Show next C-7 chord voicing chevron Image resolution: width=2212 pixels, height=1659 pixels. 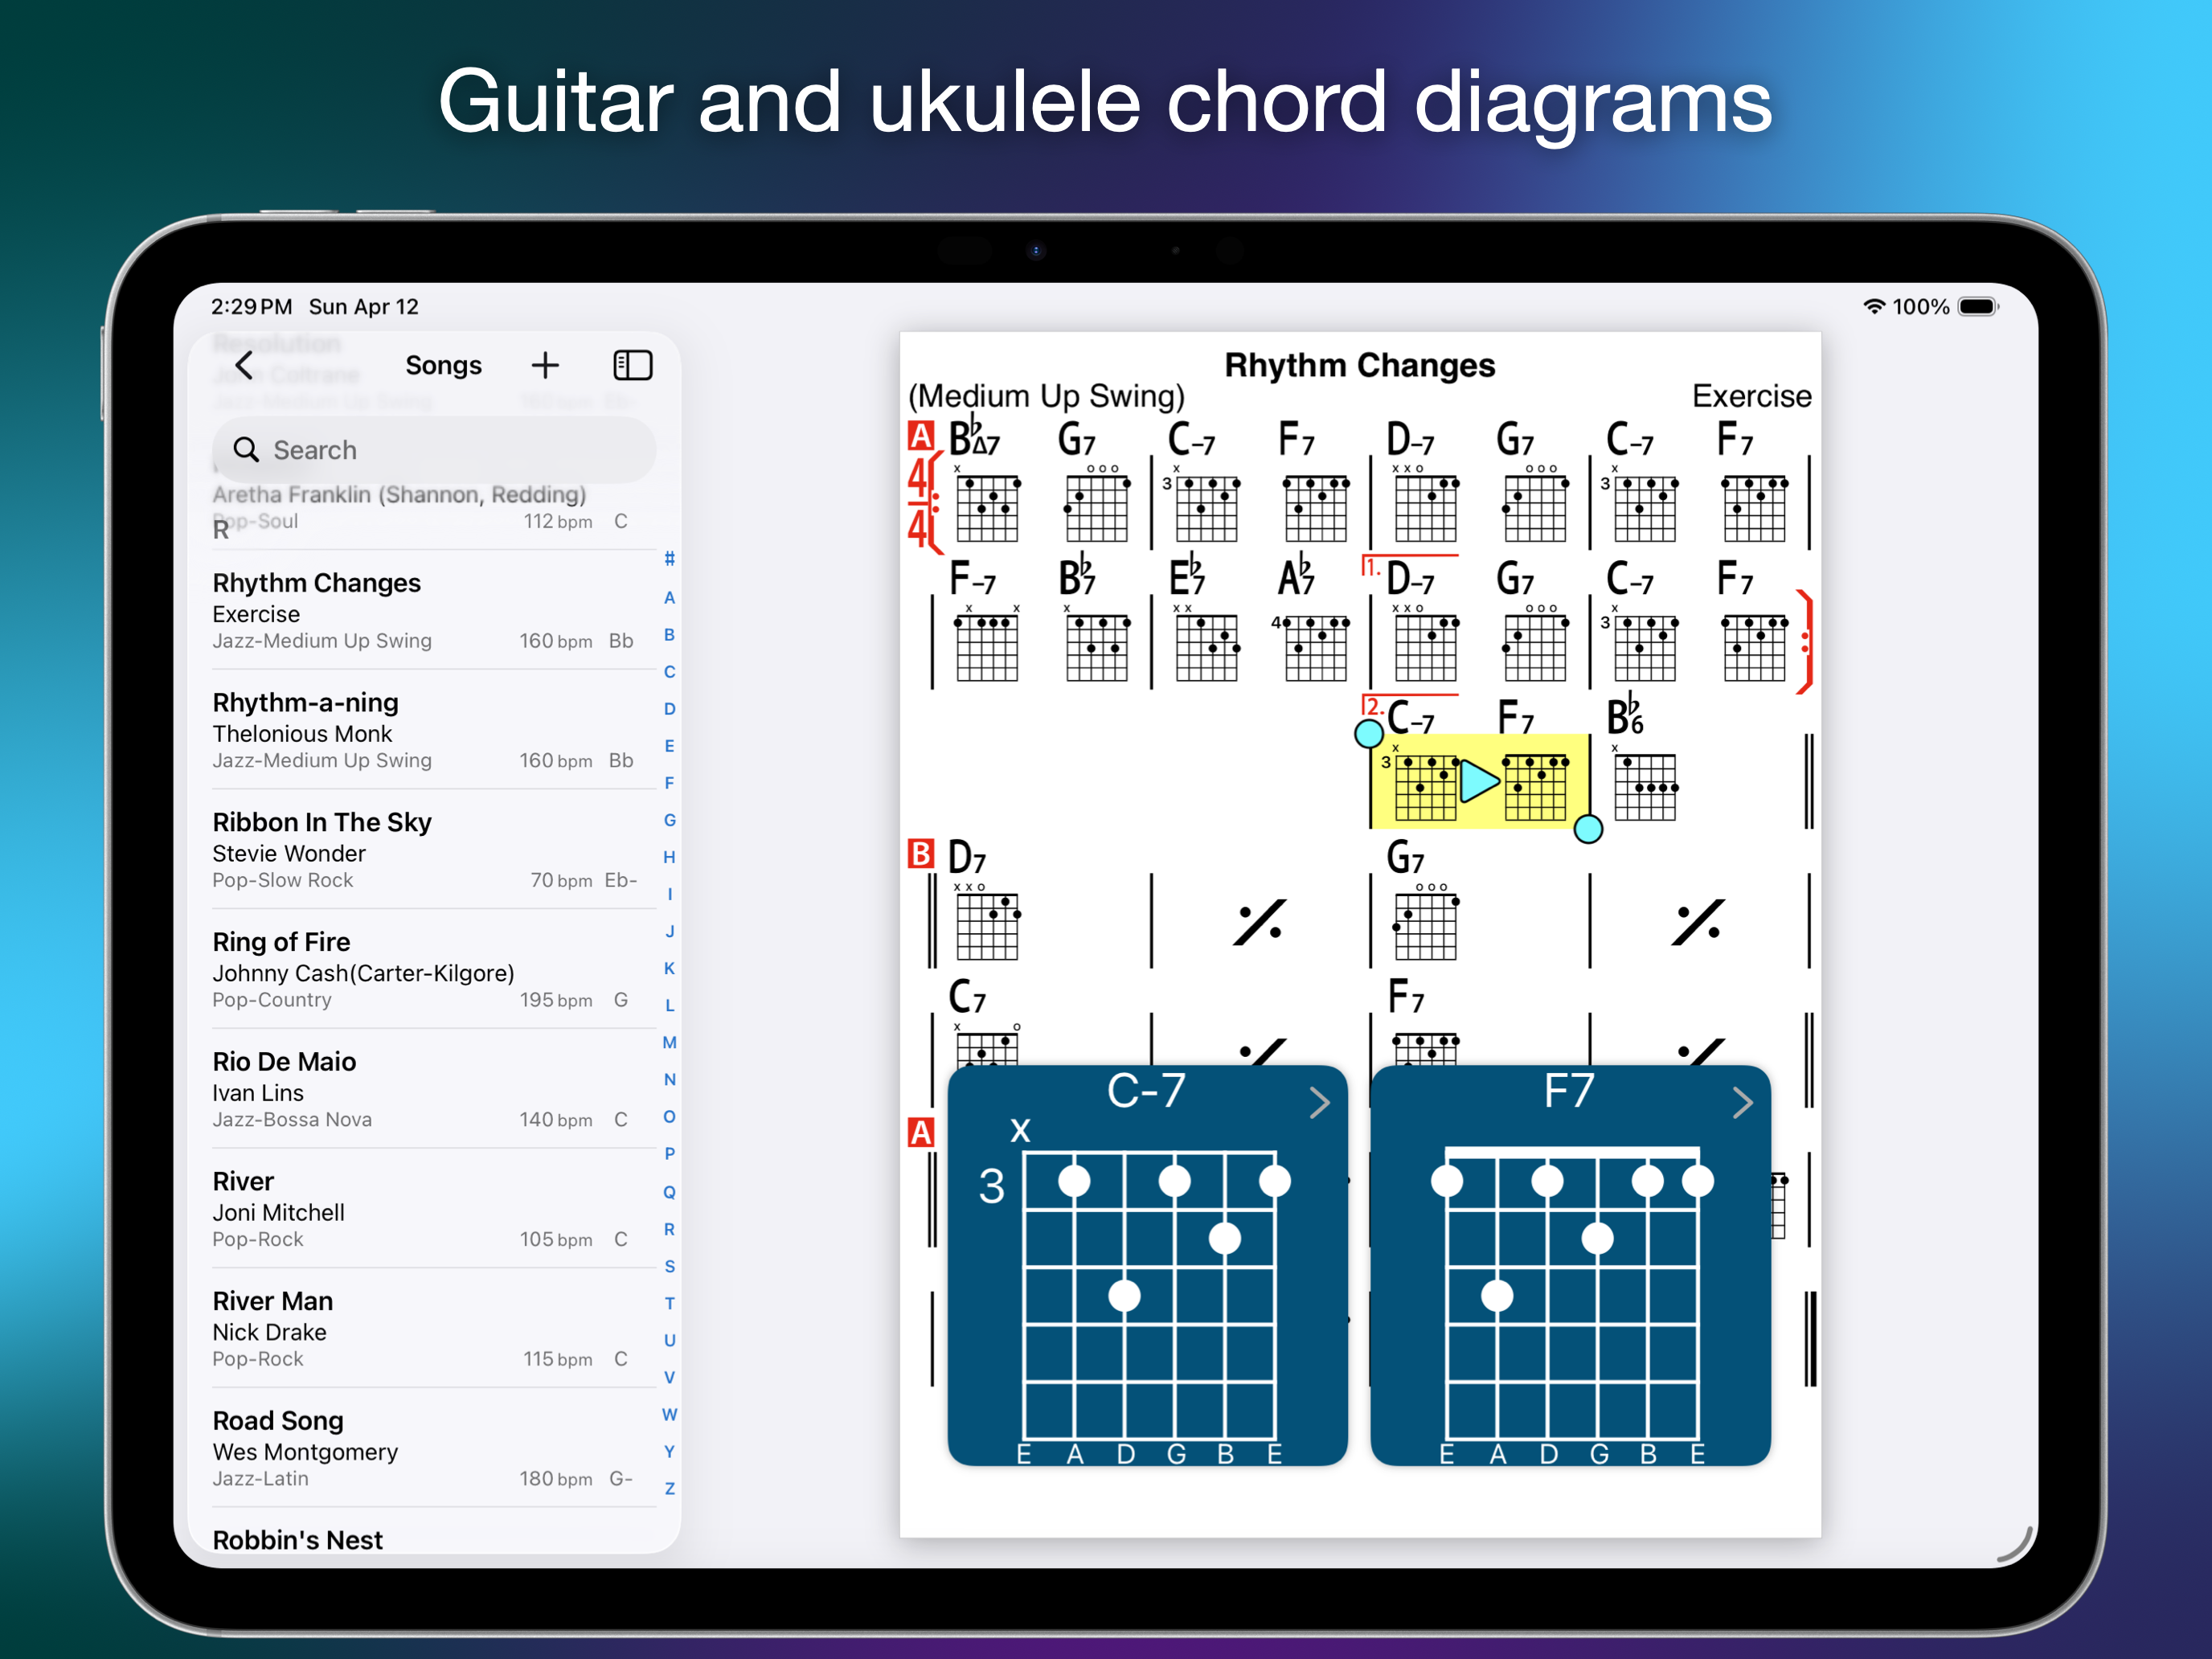click(1319, 1102)
